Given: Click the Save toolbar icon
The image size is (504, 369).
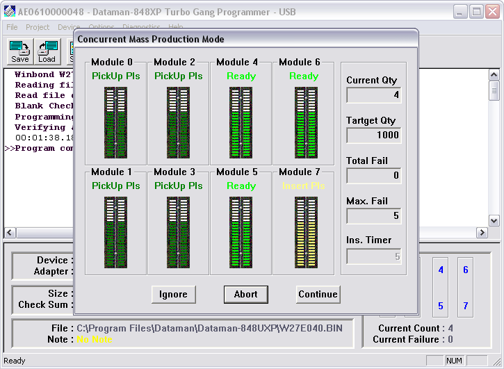Looking at the screenshot, I should pyautogui.click(x=20, y=51).
